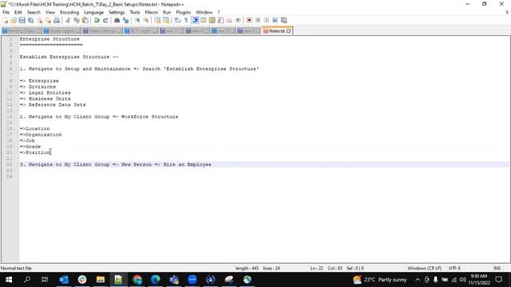
Task: Click the Save All toolbar icon
Action: tap(30, 20)
